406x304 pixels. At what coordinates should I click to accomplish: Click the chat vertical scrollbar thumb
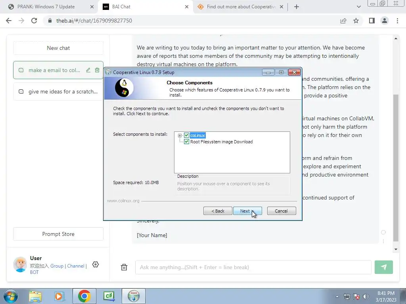(396, 167)
